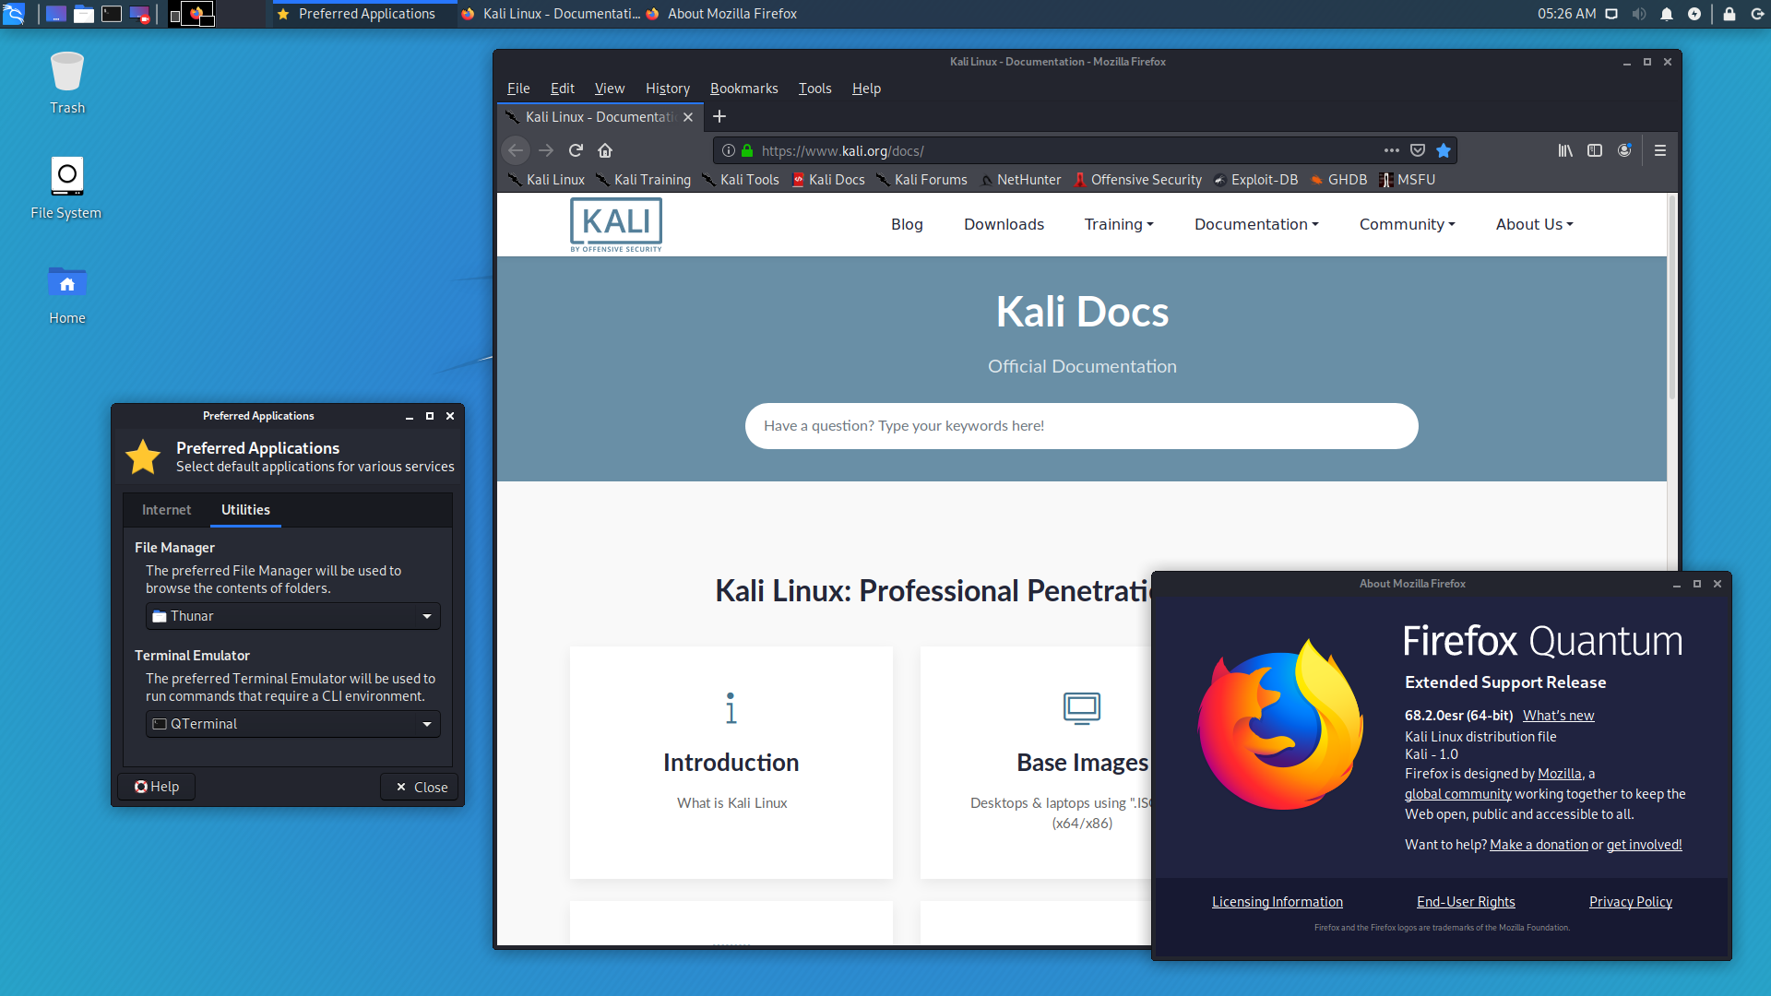This screenshot has width=1771, height=996.
Task: Click the What's new link
Action: [1558, 716]
